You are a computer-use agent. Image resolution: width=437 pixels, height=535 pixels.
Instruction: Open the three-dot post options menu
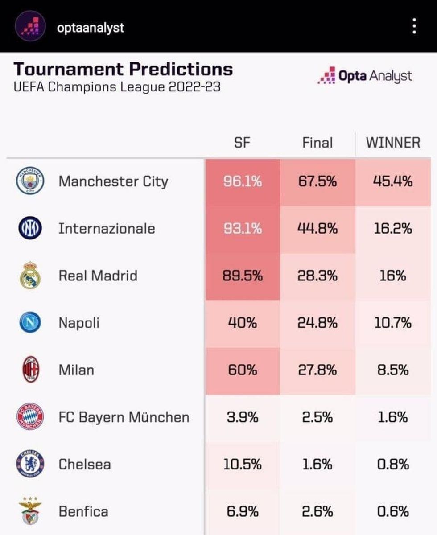pos(415,27)
